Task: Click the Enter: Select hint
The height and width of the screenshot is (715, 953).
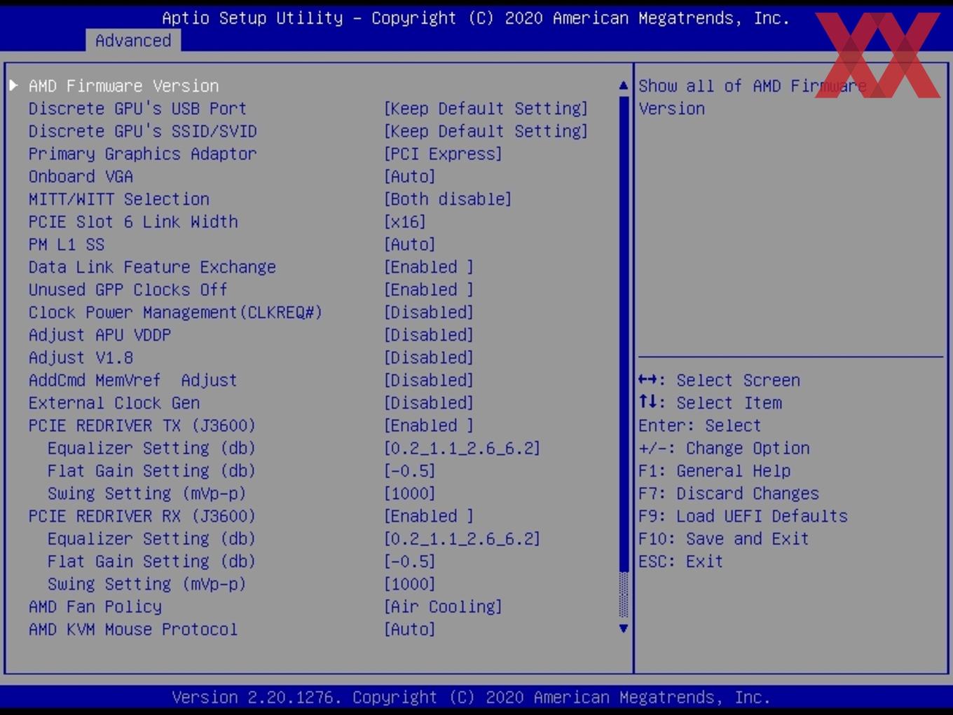Action: pos(700,425)
